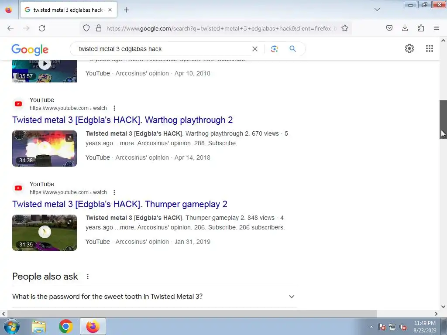
Task: Click 'Apr 10, 2018' date text
Action: (x=193, y=73)
